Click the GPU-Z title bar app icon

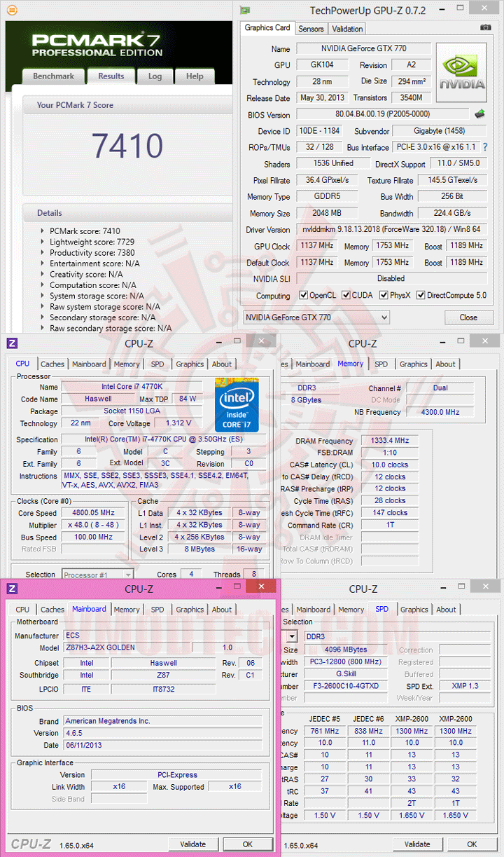(244, 10)
